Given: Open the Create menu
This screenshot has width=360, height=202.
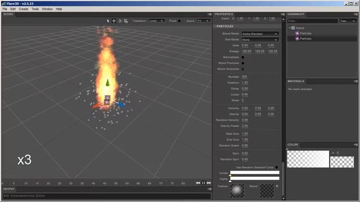Looking at the screenshot, I should [x=24, y=9].
